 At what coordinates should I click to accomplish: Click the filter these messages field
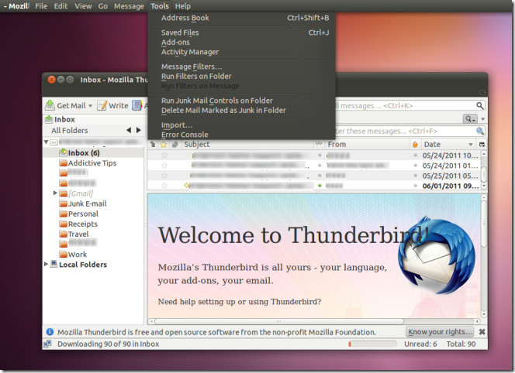click(x=407, y=131)
